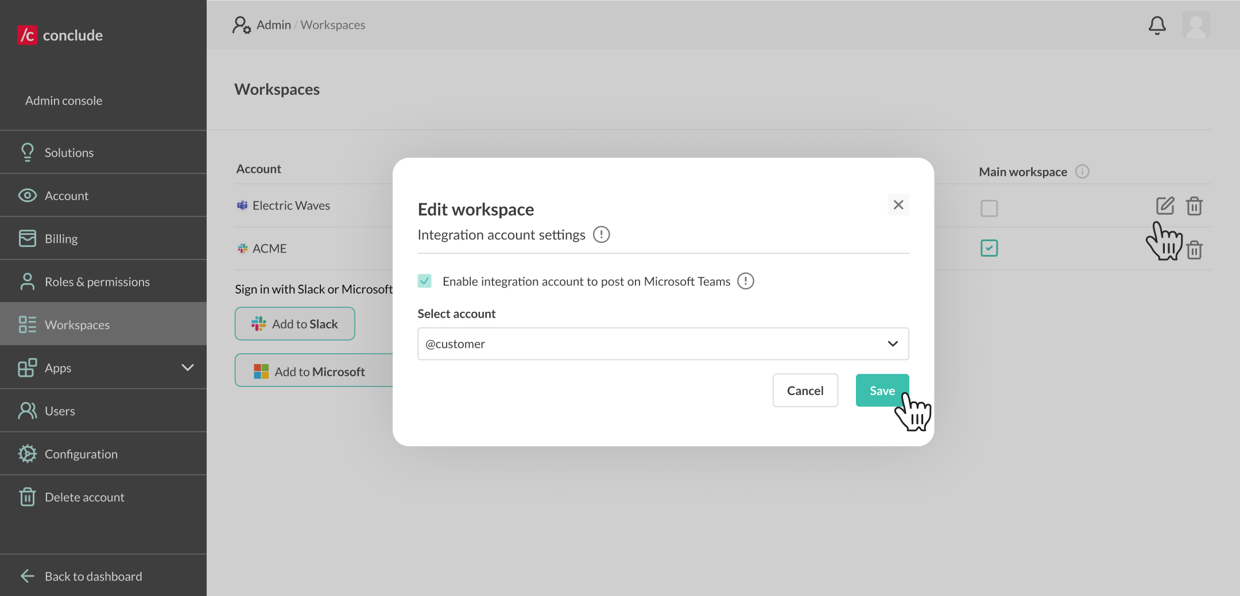
Task: Edit the Electric Waves workspace
Action: coord(1165,206)
